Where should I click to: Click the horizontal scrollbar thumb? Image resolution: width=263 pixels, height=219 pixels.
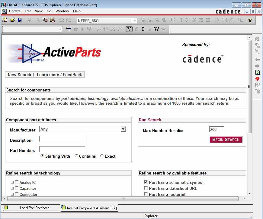point(123,199)
